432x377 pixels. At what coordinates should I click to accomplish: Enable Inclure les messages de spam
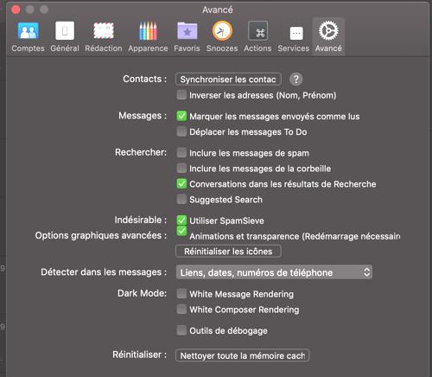tap(181, 152)
